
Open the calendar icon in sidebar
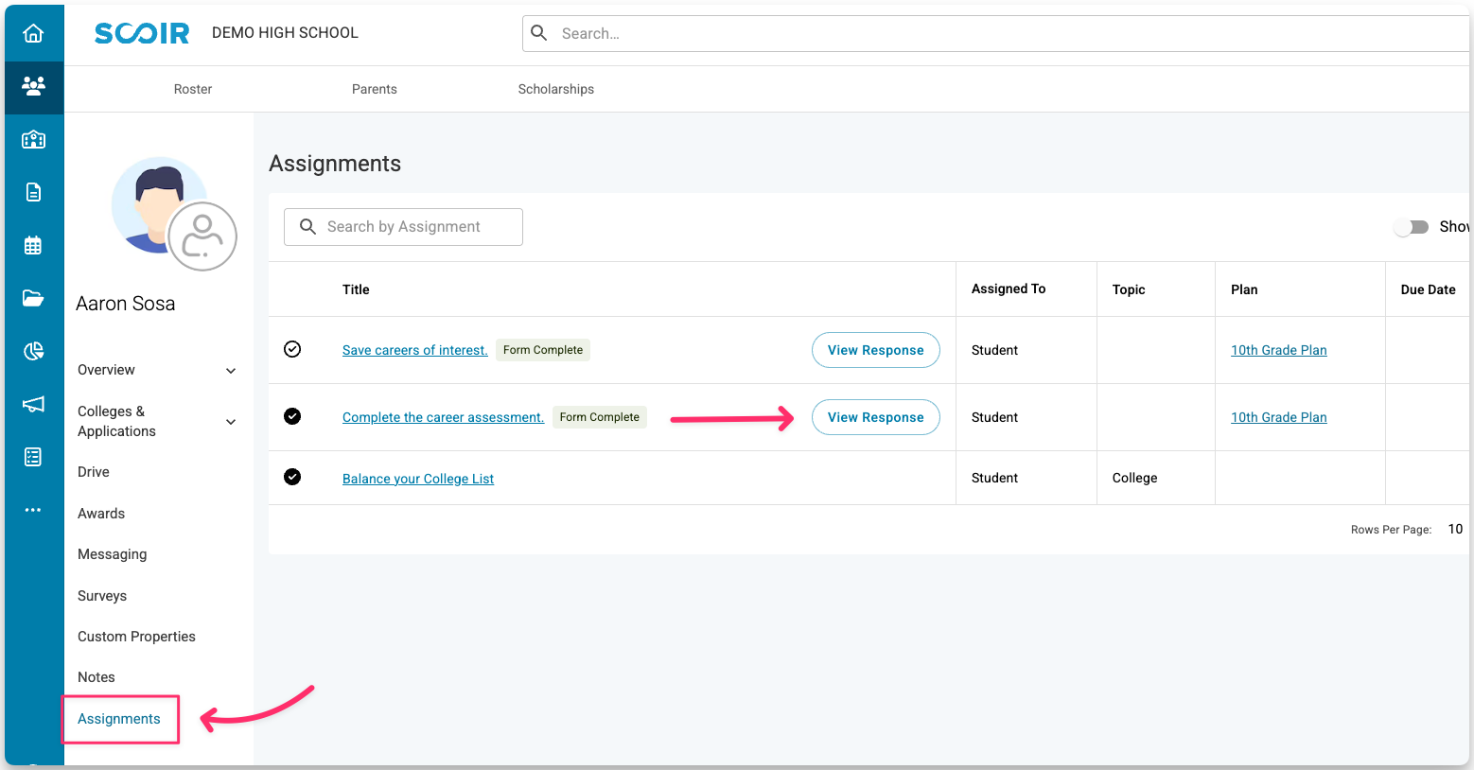coord(33,246)
